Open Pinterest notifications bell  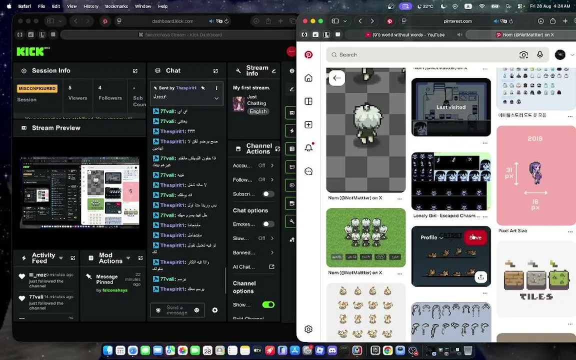tap(308, 147)
